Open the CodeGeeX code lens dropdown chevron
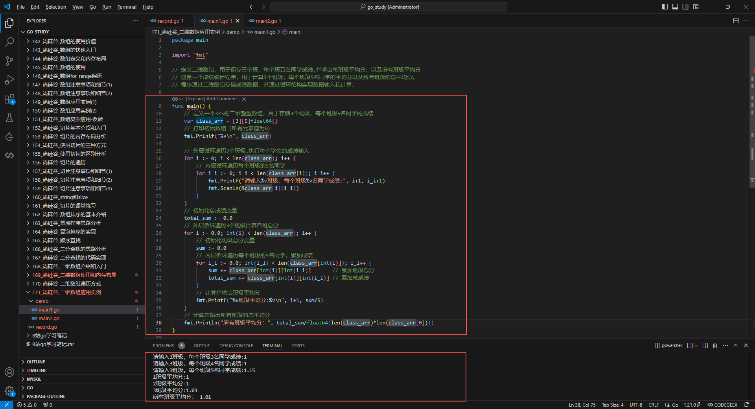The width and height of the screenshot is (755, 409). tap(181, 99)
